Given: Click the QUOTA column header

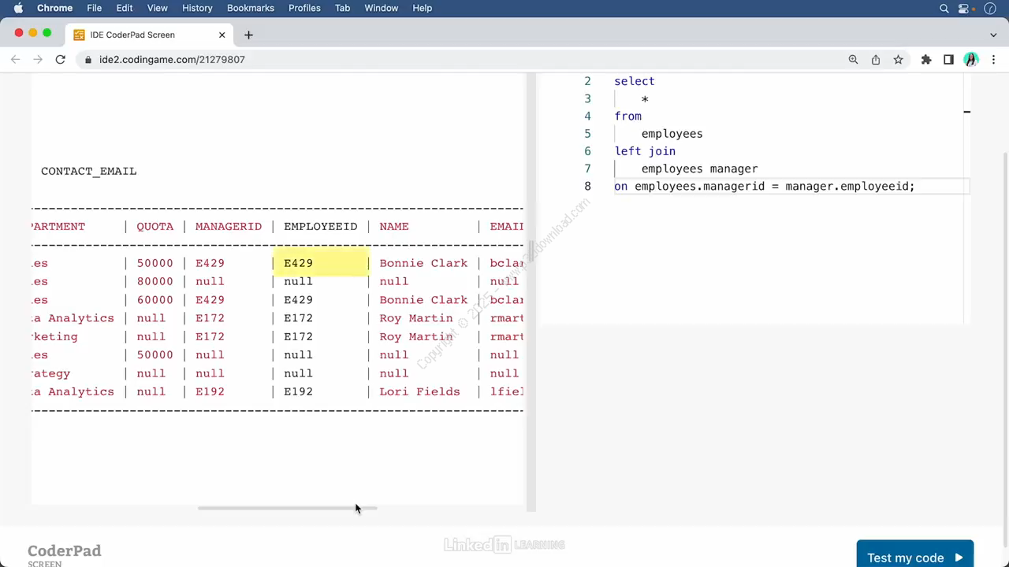Looking at the screenshot, I should pos(155,227).
